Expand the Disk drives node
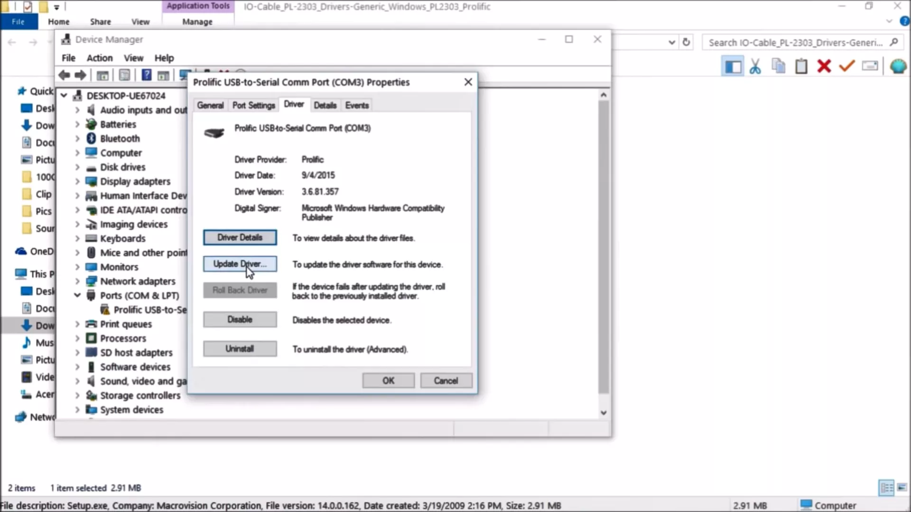911x512 pixels. [x=77, y=167]
